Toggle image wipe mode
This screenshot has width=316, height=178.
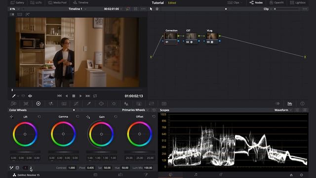pyautogui.click(x=12, y=14)
